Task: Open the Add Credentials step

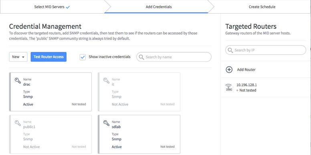Action: click(159, 7)
